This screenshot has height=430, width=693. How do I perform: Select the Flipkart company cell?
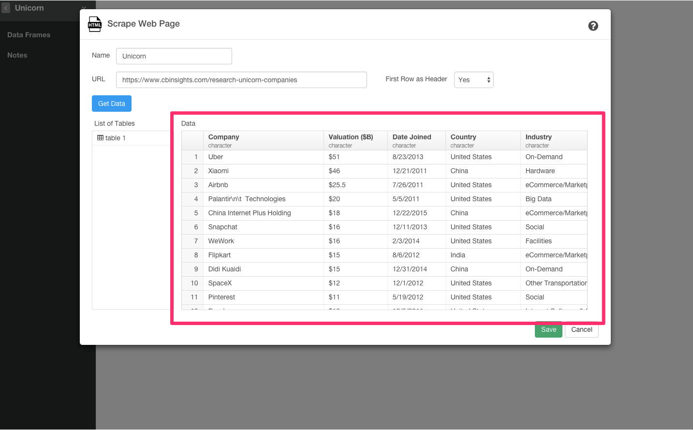pos(263,255)
